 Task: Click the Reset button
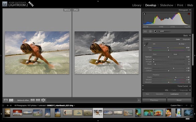179,100
